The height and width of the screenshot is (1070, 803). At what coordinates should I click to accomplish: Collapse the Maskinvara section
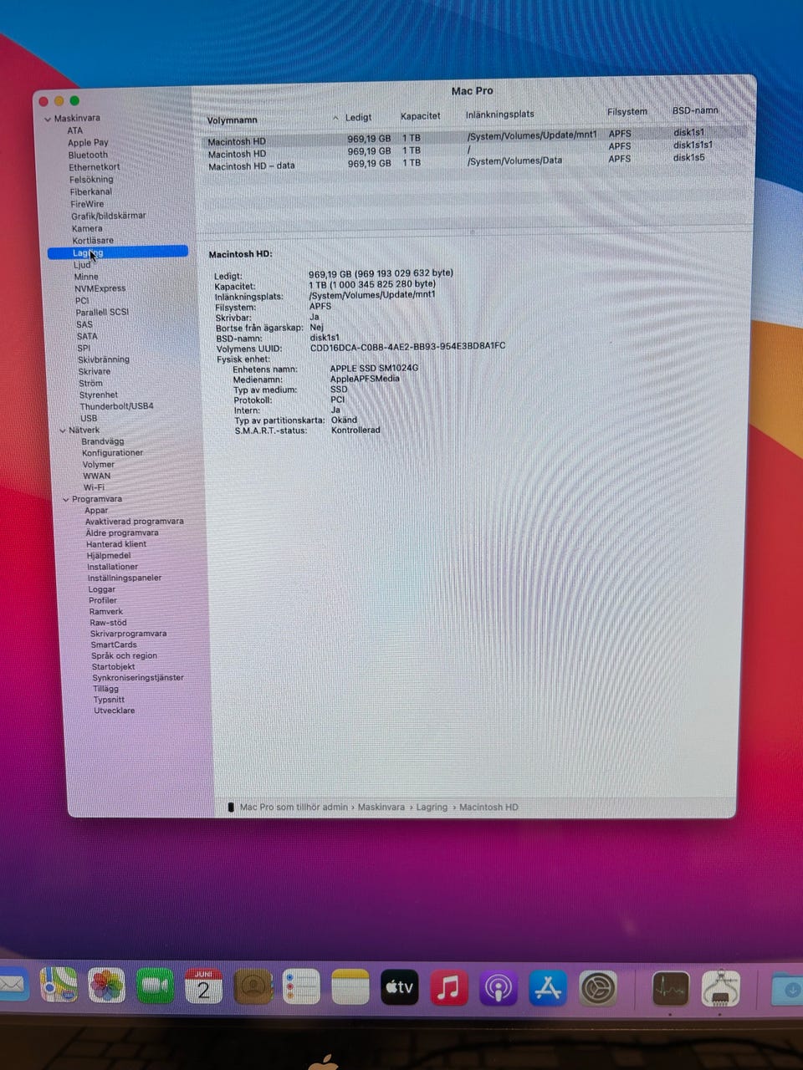(x=48, y=119)
